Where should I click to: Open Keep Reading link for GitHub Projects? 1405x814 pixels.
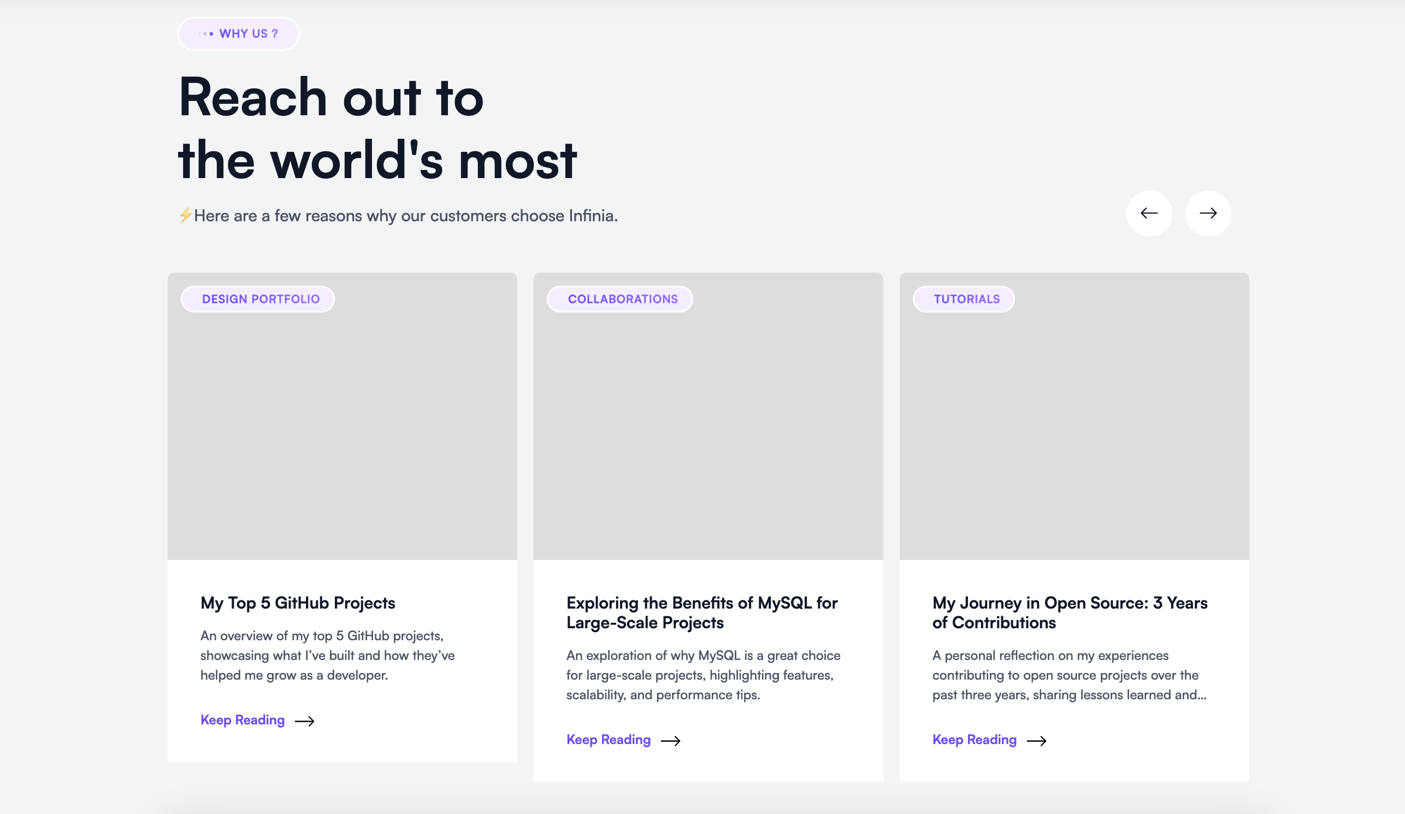[243, 720]
